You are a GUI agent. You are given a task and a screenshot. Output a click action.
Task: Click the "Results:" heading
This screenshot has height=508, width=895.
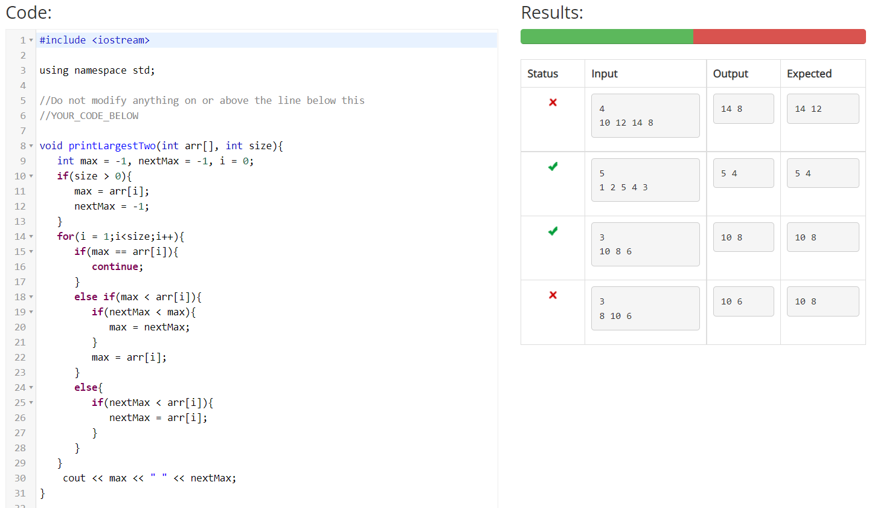click(x=552, y=12)
